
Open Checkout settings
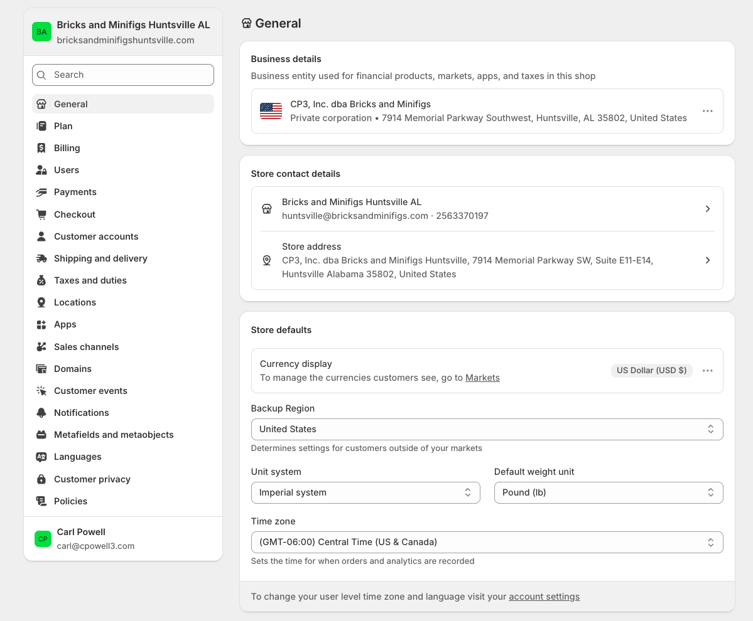(123, 215)
